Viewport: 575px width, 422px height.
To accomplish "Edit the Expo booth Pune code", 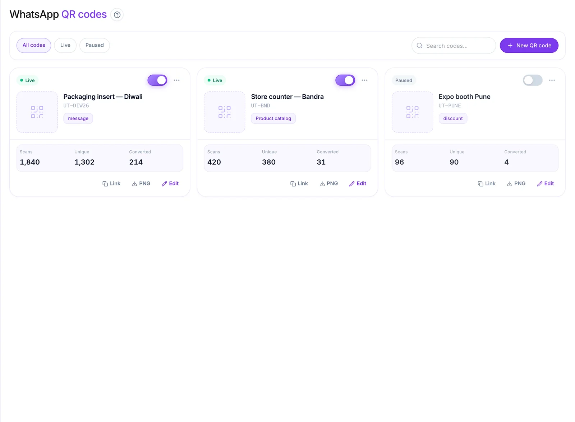I will 546,183.
